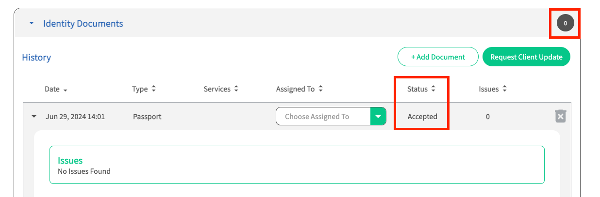Delete the Passport document with trash icon
This screenshot has height=197, width=600.
click(560, 116)
